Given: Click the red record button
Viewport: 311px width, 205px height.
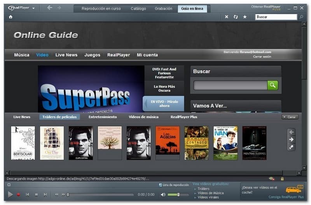Looking at the screenshot, I should pos(18,195).
